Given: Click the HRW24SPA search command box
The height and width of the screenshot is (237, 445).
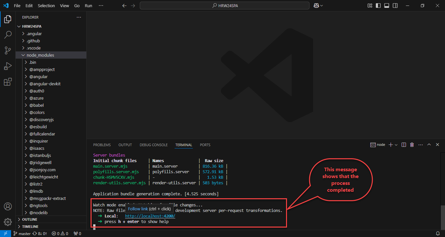Looking at the screenshot, I should coord(224,6).
